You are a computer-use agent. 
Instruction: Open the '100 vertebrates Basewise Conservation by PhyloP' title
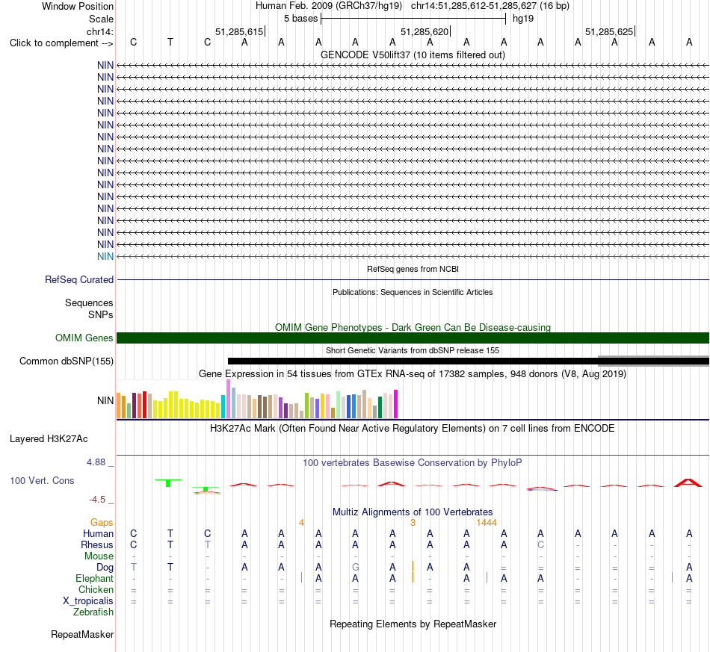coord(413,462)
